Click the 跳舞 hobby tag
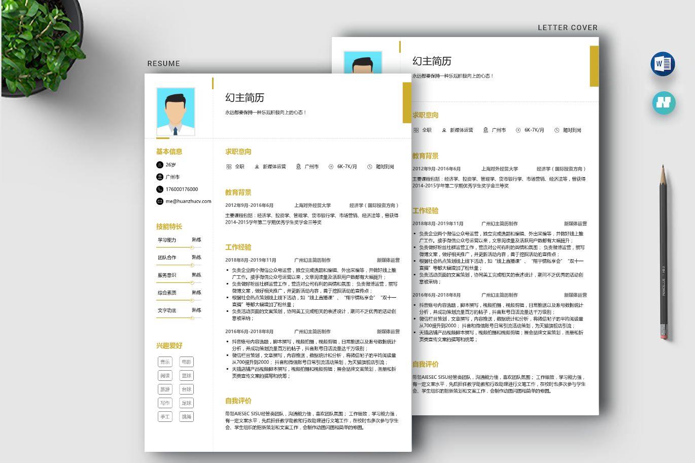 tap(186, 417)
